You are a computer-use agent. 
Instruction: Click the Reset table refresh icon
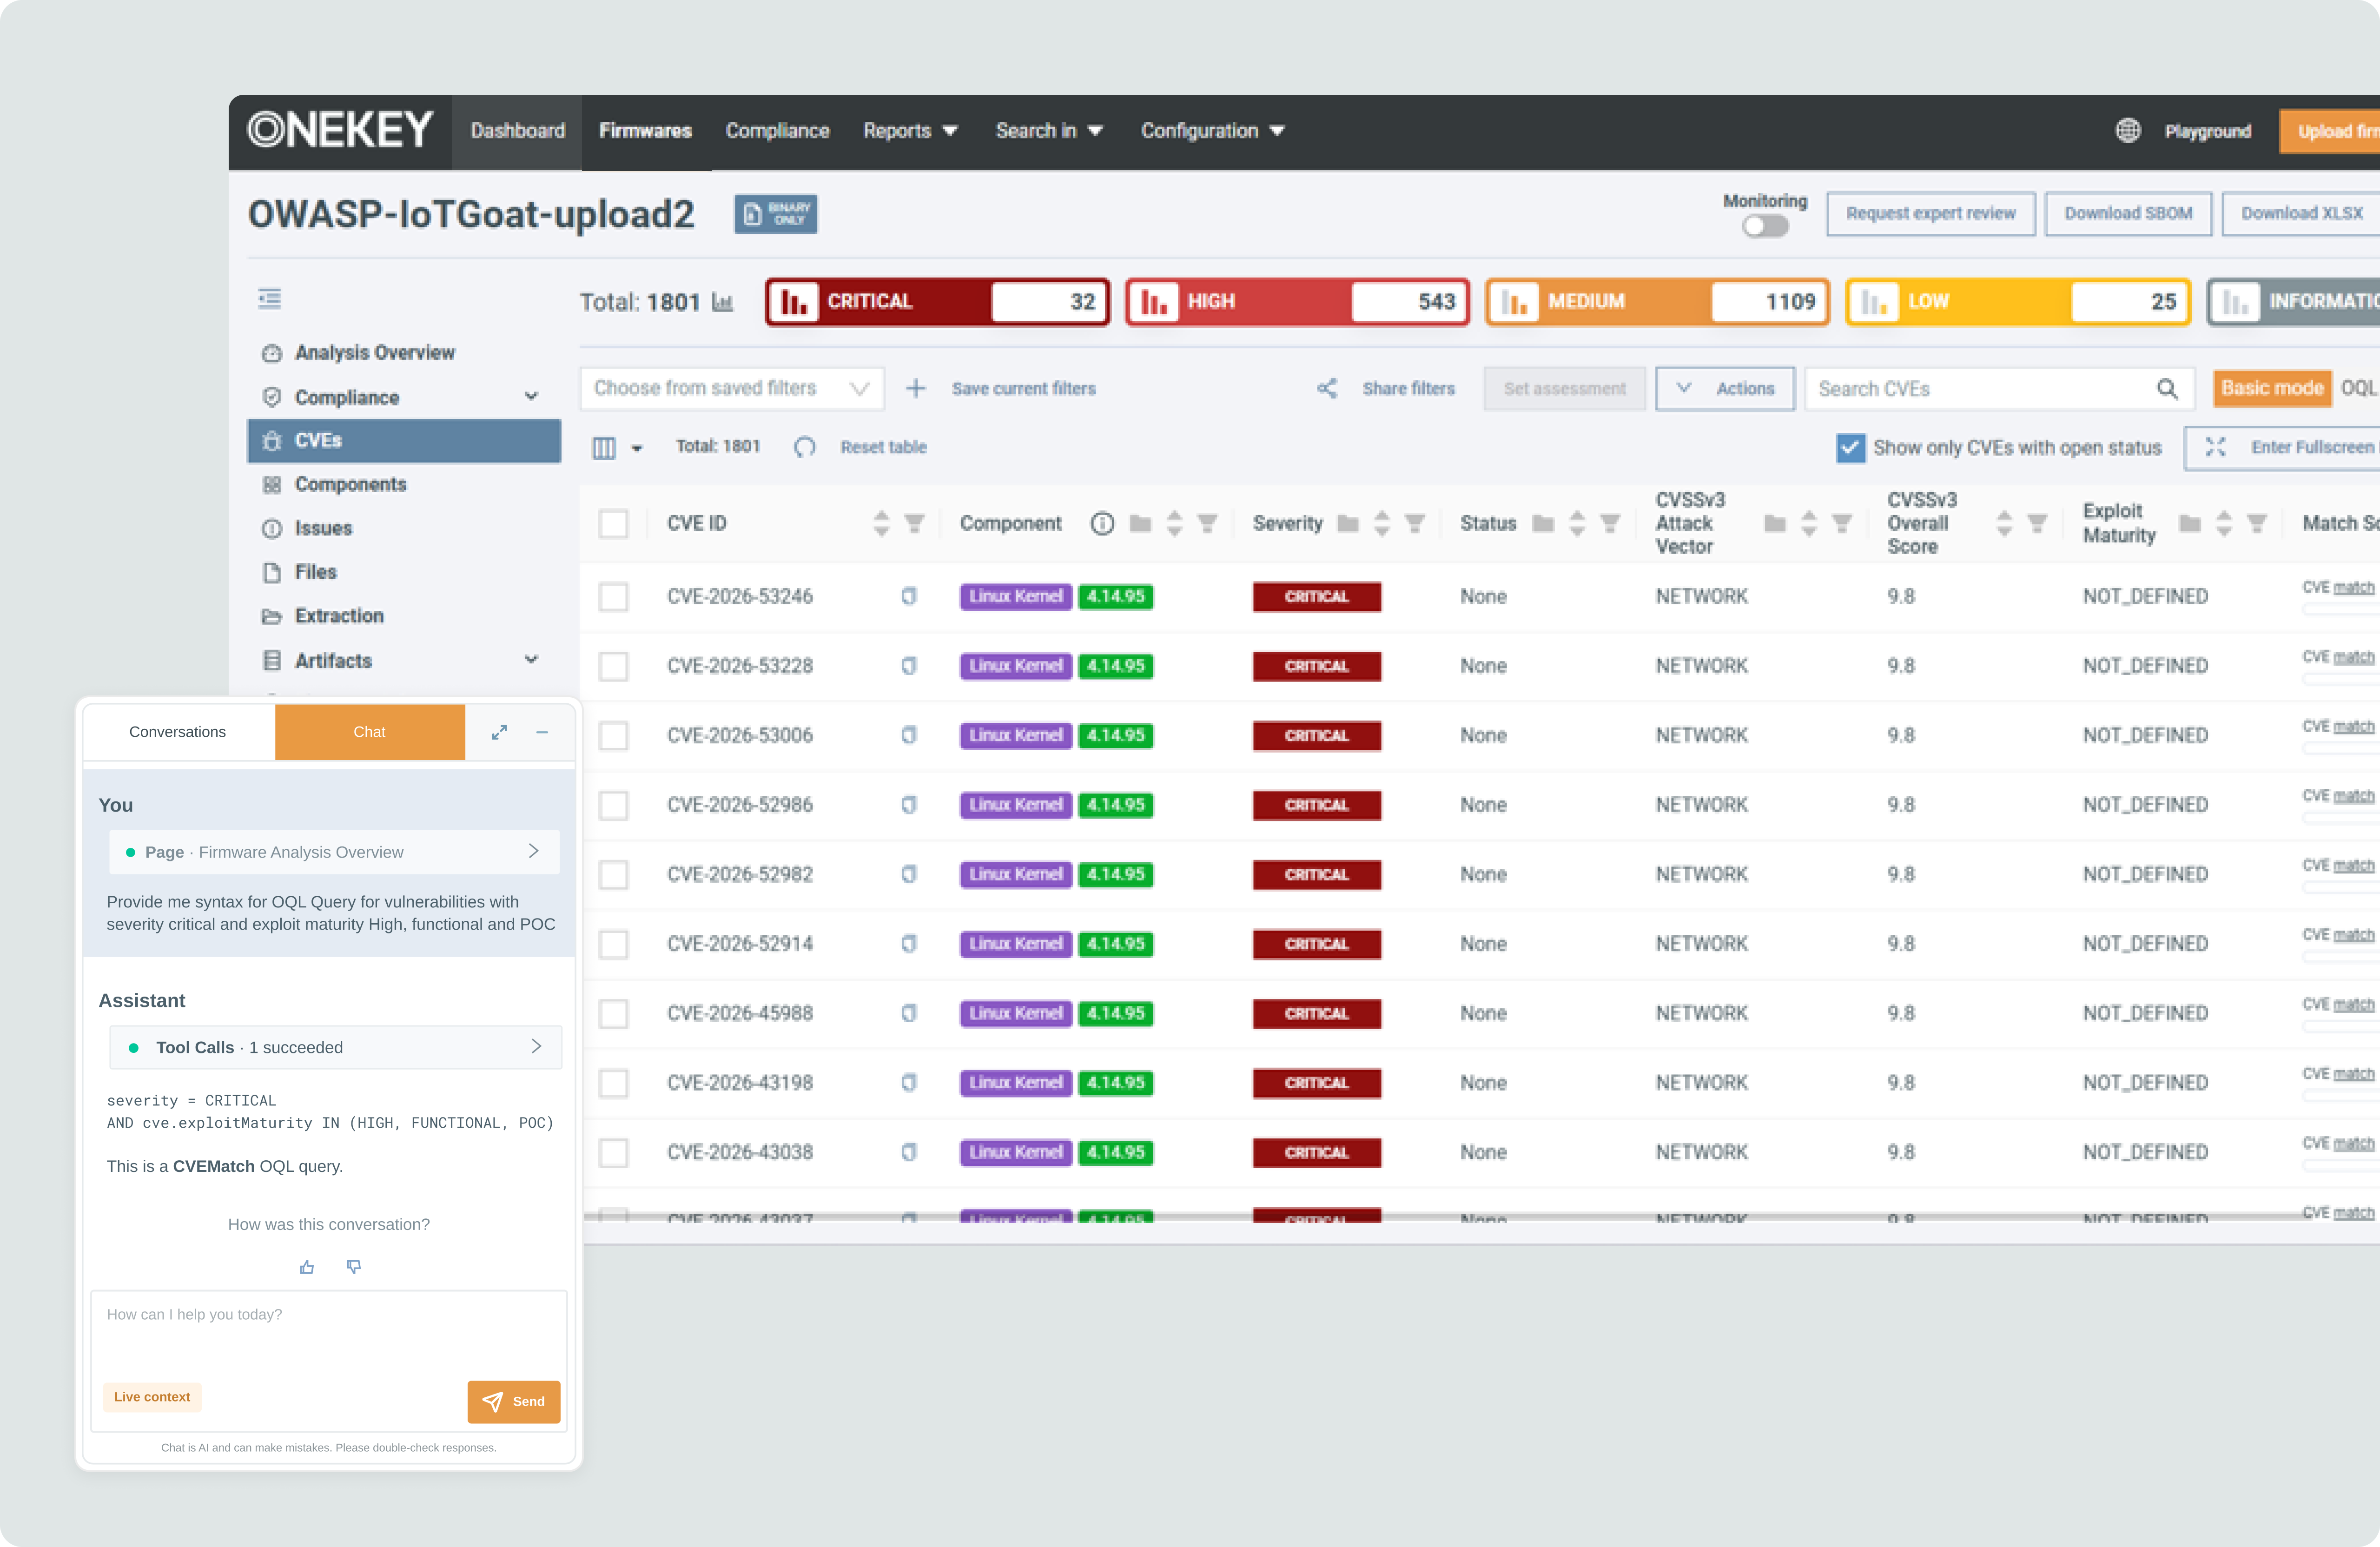tap(804, 447)
